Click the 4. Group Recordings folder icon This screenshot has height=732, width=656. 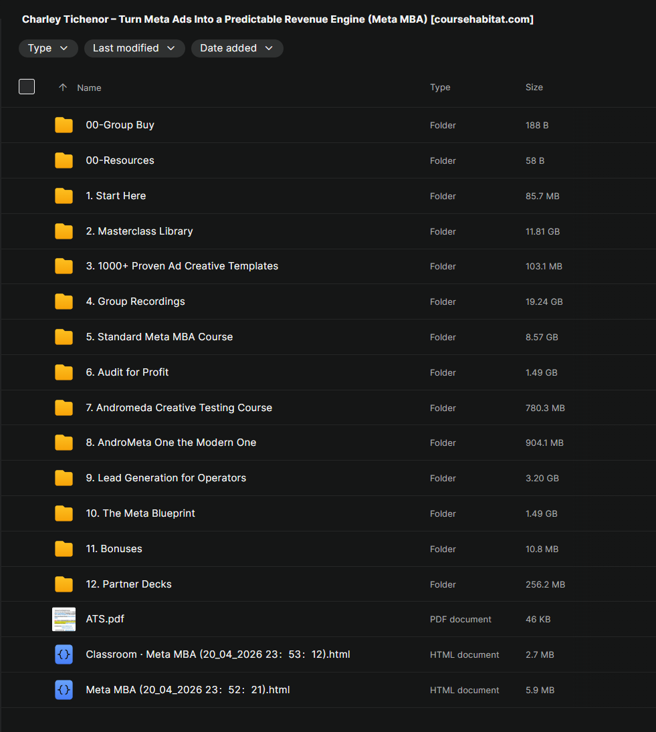(x=64, y=301)
